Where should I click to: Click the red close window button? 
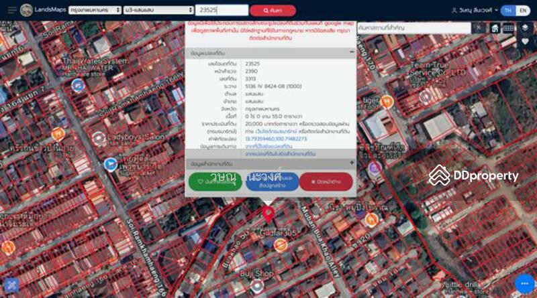tap(326, 181)
